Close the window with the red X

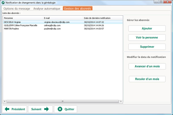pyautogui.click(x=168, y=2)
